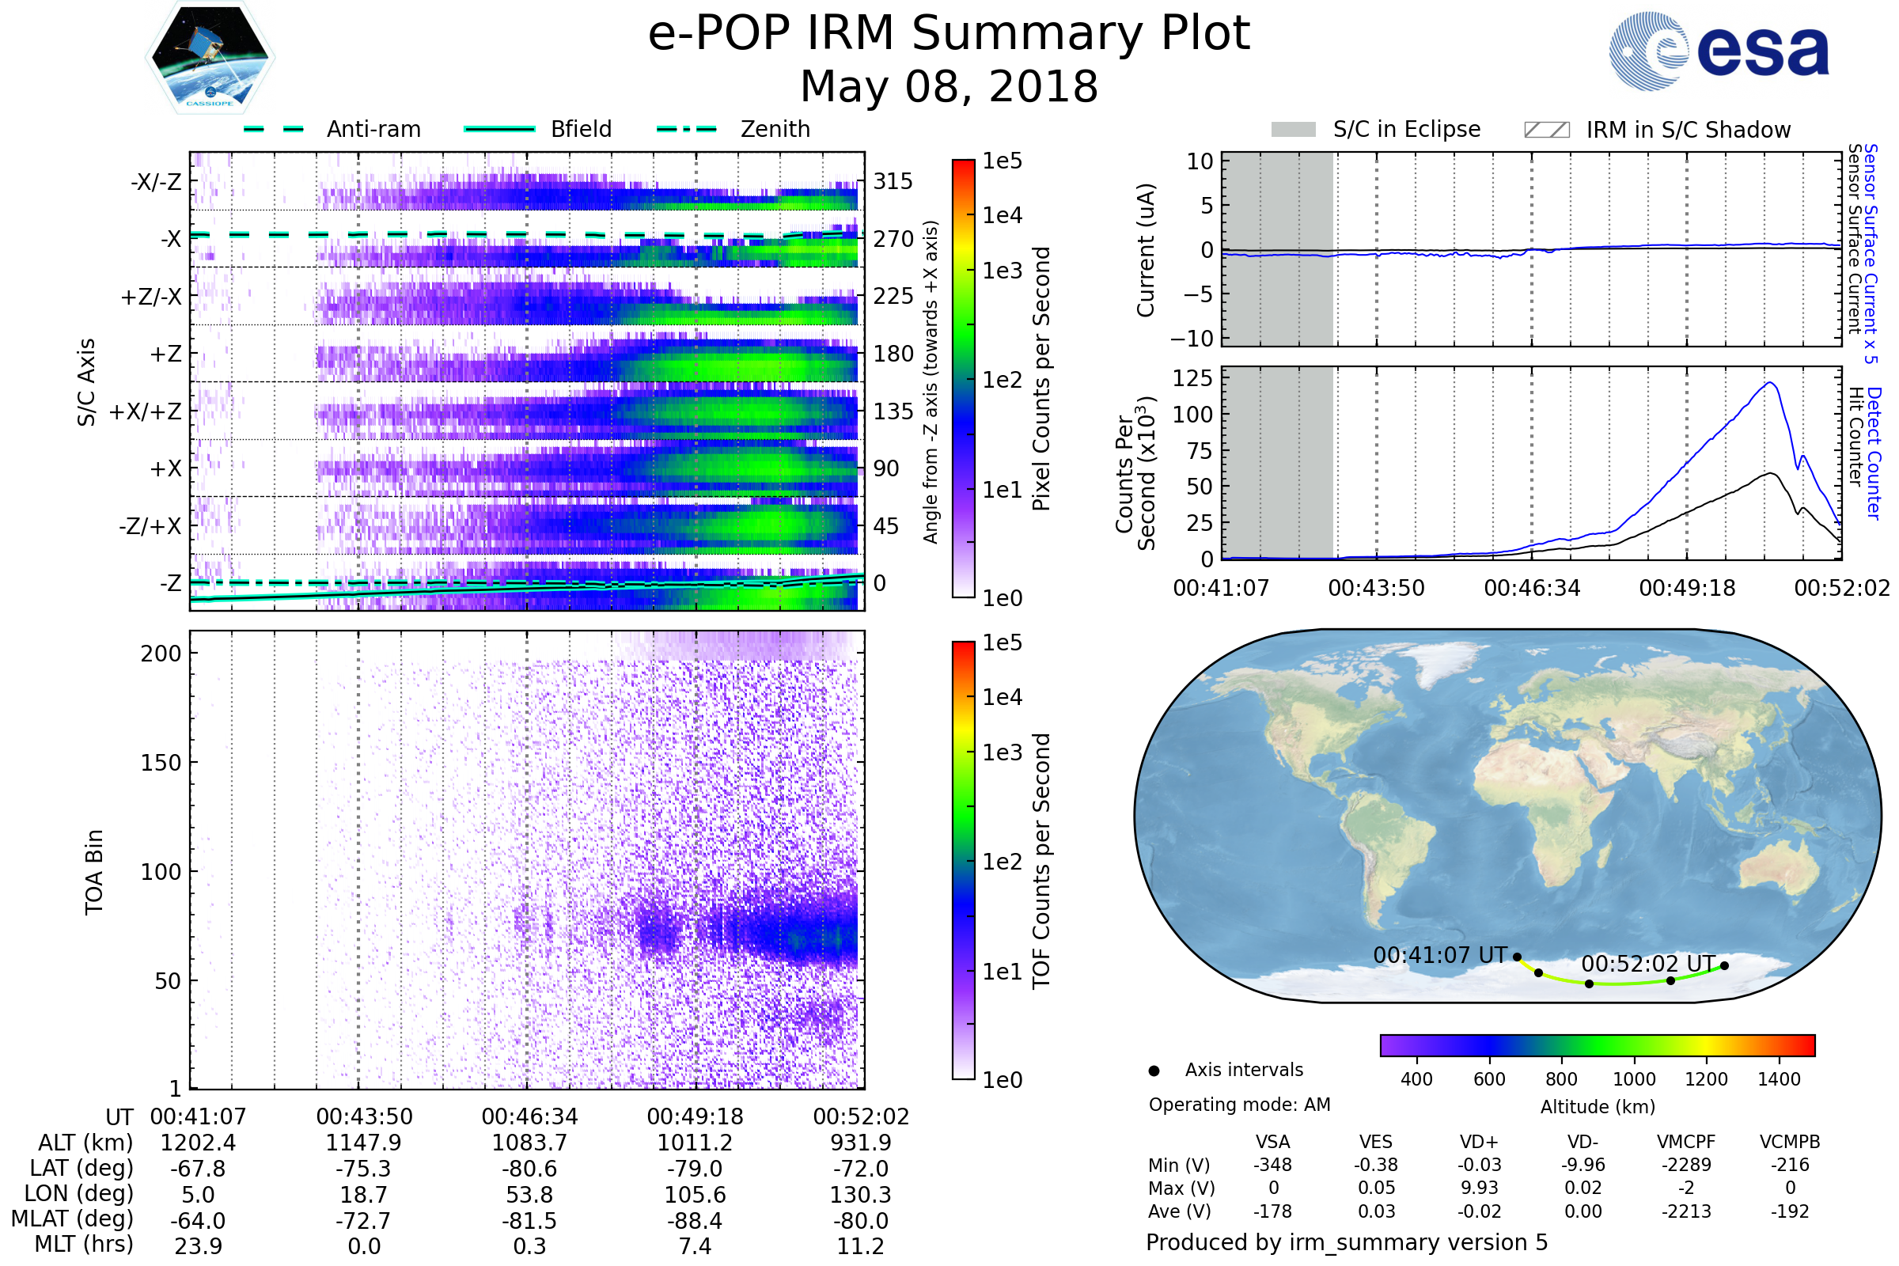This screenshot has height=1266, width=1899.
Task: Click the S/C in Eclipse gray swatch
Action: 1293,130
